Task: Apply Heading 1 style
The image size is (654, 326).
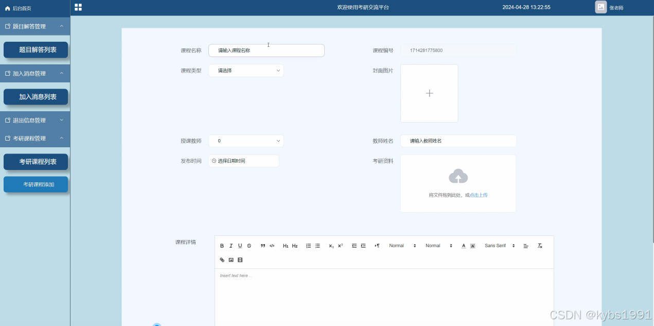Action: 286,246
